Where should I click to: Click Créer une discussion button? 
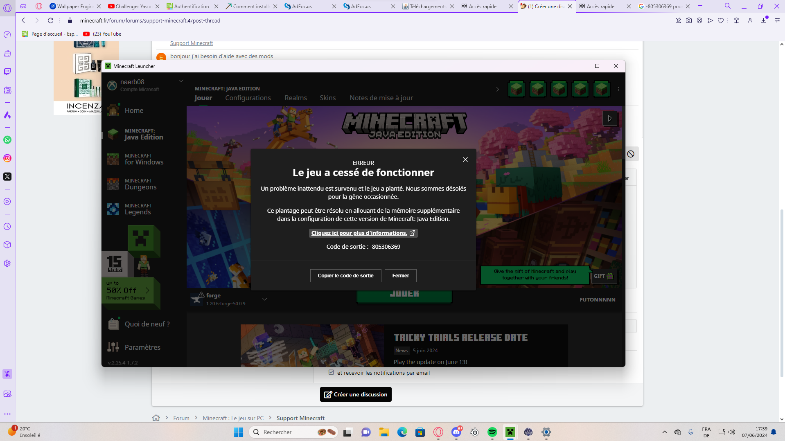[356, 394]
